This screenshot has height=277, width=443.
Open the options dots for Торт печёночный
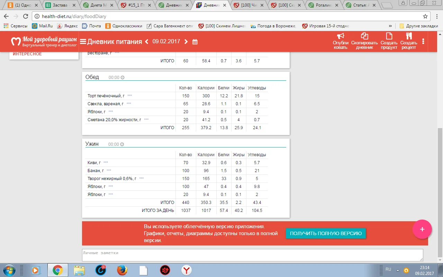coord(130,96)
